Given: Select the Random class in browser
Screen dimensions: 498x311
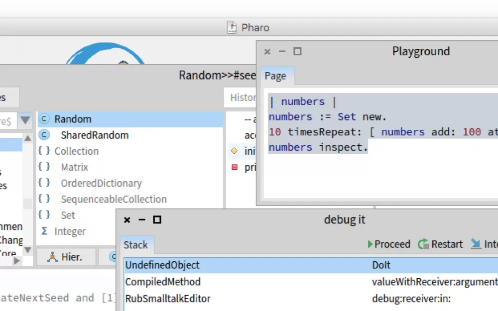Looking at the screenshot, I should pyautogui.click(x=130, y=119).
